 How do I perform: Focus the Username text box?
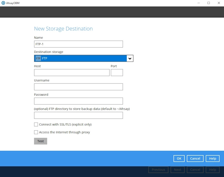(x=78, y=87)
